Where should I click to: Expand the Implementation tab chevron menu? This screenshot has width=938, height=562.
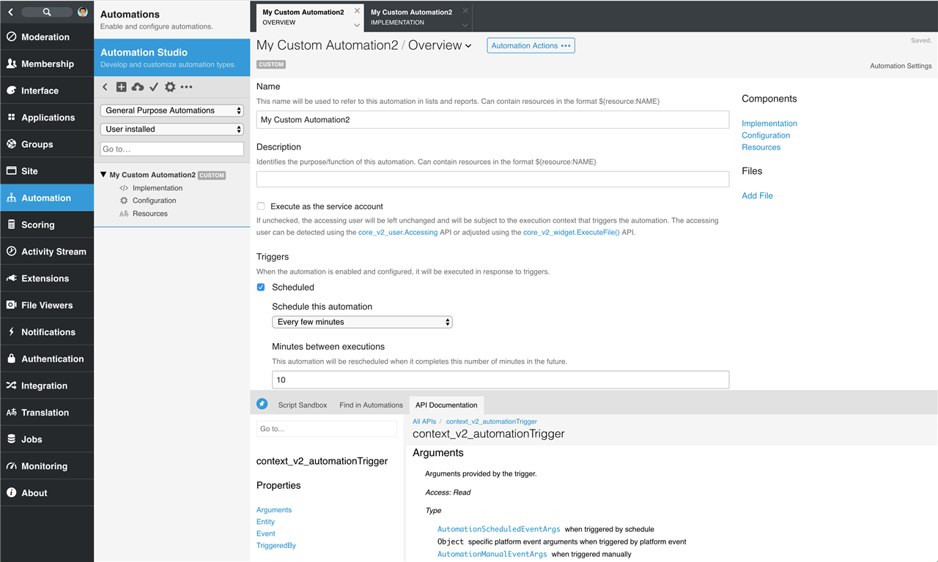tap(465, 25)
